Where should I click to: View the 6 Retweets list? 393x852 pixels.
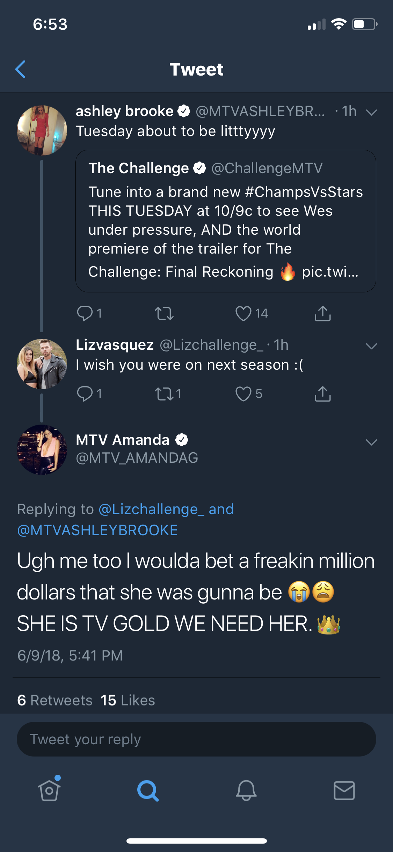coord(55,700)
